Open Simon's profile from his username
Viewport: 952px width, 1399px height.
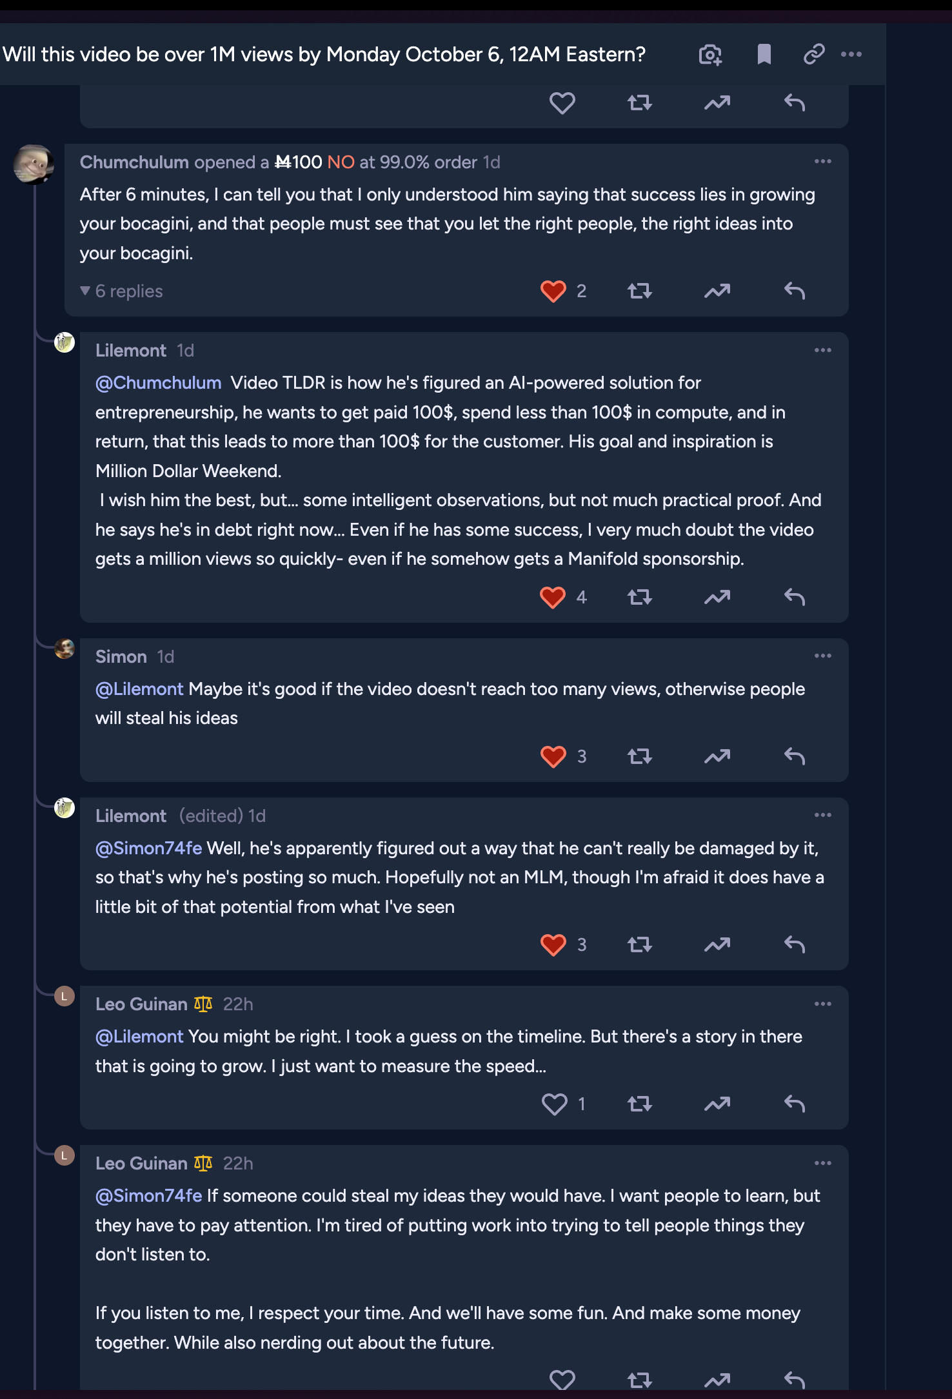click(121, 657)
